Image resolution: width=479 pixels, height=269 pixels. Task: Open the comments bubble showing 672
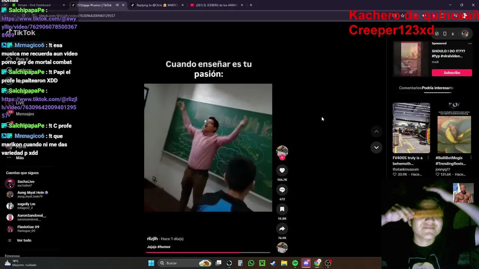(x=282, y=190)
